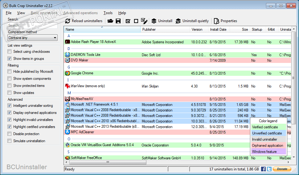Screen dimensions: 299x175
Task: Toggle Show items in groups
Action: [x=9, y=59]
